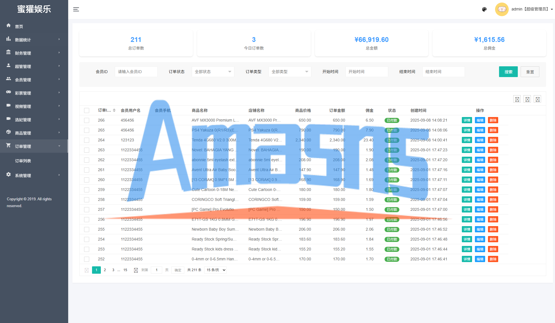Go to page 2 in pagination
555x323 pixels.
(x=105, y=270)
